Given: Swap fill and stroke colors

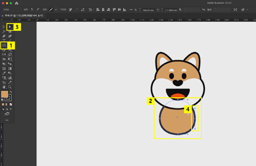Looking at the screenshot, I should (x=11, y=92).
